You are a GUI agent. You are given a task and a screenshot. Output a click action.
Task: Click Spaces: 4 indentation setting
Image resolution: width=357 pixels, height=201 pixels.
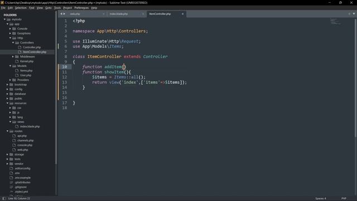coord(321,199)
